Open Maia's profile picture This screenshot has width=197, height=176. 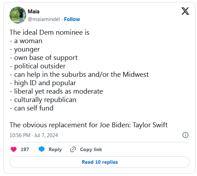pos(18,15)
